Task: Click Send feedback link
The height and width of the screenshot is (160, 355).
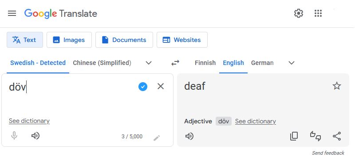Action: [328, 153]
